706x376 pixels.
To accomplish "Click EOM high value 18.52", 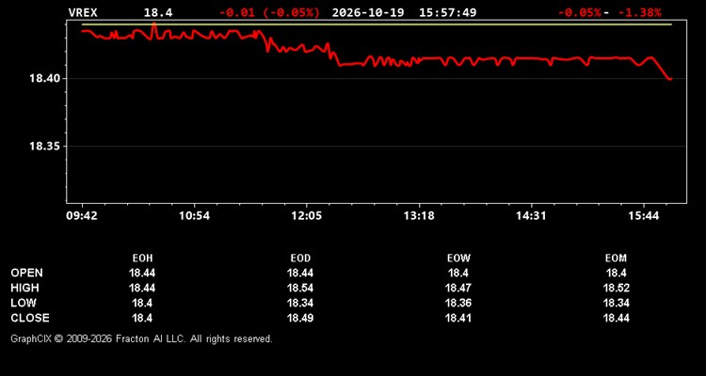I will (616, 288).
